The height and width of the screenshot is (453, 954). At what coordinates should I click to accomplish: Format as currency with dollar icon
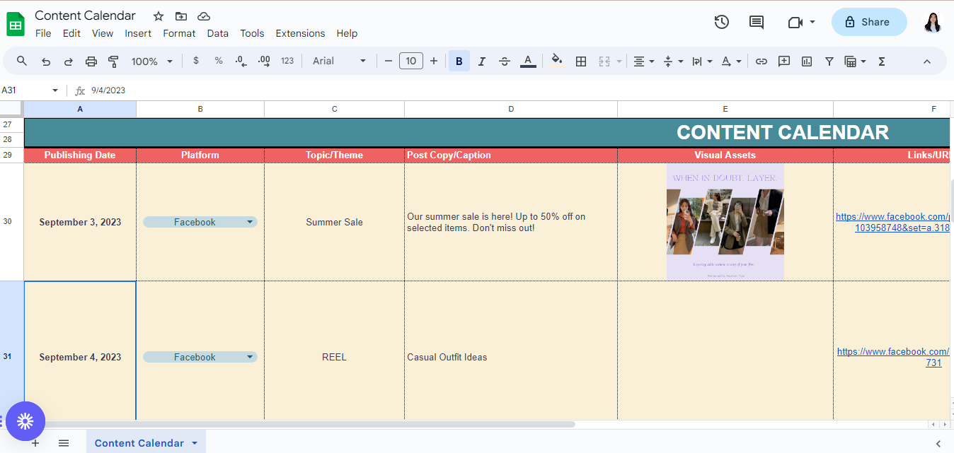click(x=196, y=61)
